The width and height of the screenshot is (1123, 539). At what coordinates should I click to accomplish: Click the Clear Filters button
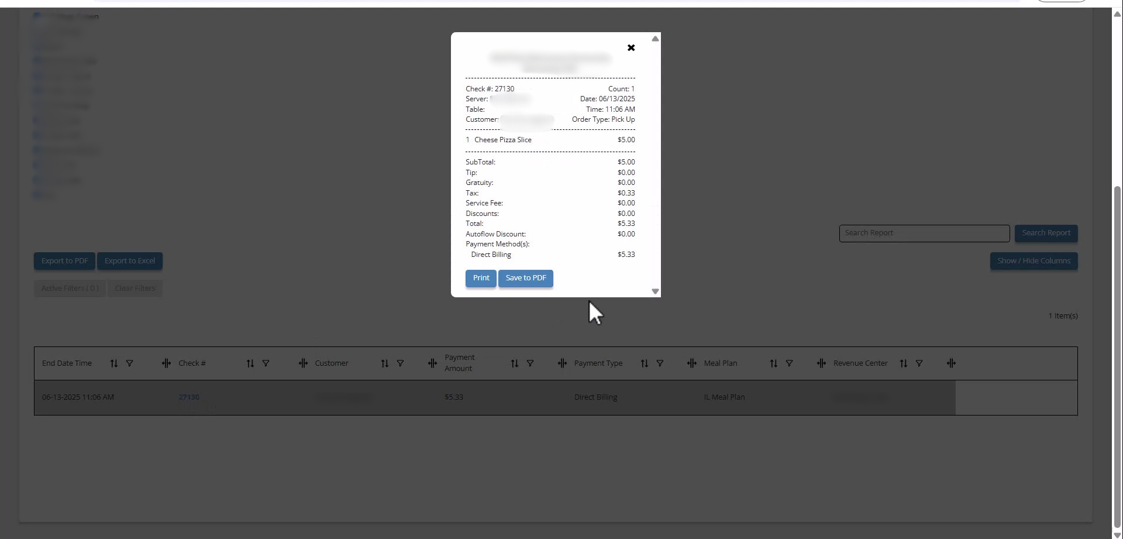135,289
